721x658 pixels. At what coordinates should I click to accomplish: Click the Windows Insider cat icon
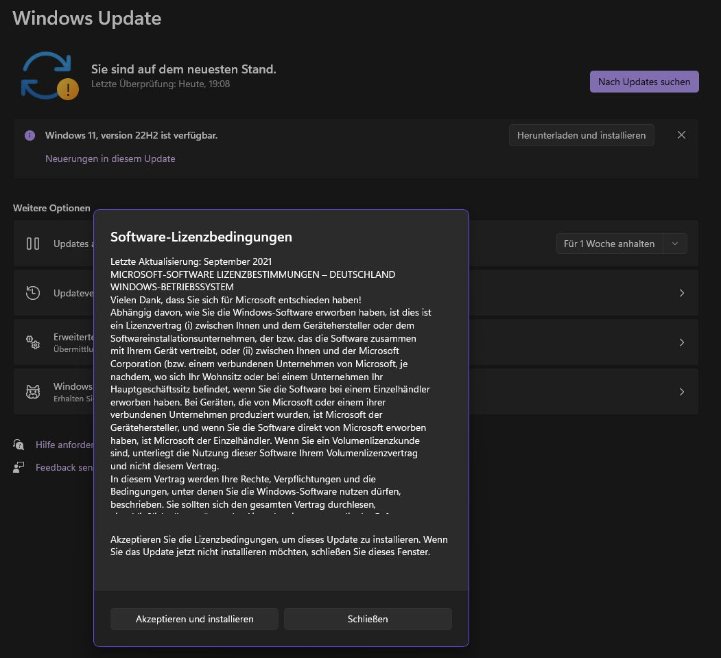[x=33, y=392]
